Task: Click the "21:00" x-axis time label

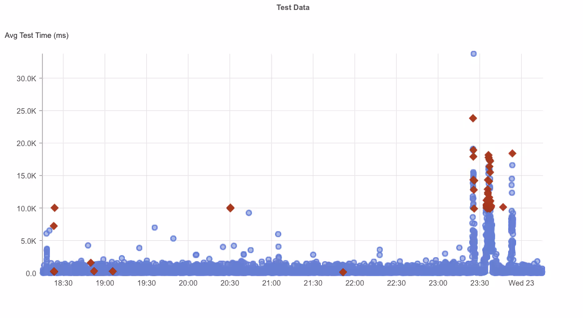Action: (272, 283)
